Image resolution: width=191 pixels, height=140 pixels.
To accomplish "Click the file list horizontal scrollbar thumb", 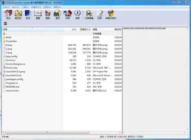I will (x=47, y=132).
